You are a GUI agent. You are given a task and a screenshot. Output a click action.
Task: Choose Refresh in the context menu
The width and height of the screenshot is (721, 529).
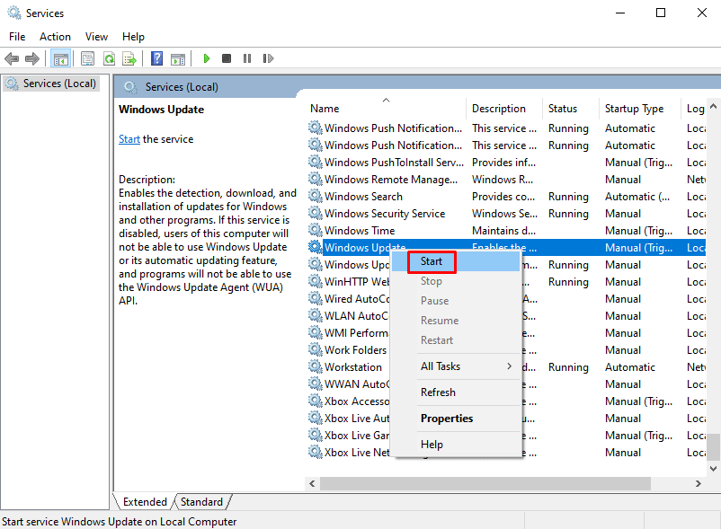pyautogui.click(x=438, y=392)
